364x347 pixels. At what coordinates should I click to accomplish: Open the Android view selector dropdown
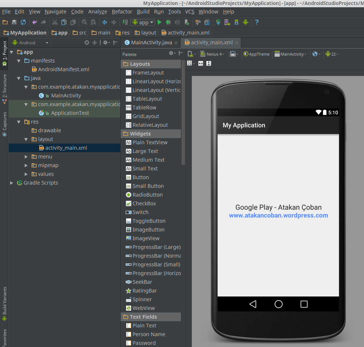(31, 43)
